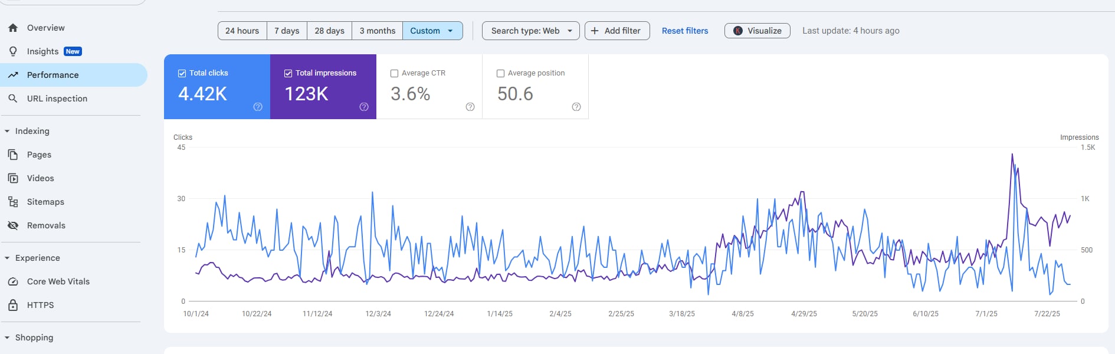Open the Search type: Web dropdown

[531, 31]
